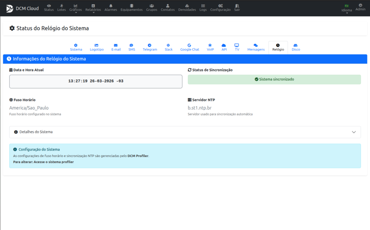The image size is (370, 230).
Task: Switch to the E-mail tab
Action: 116,47
